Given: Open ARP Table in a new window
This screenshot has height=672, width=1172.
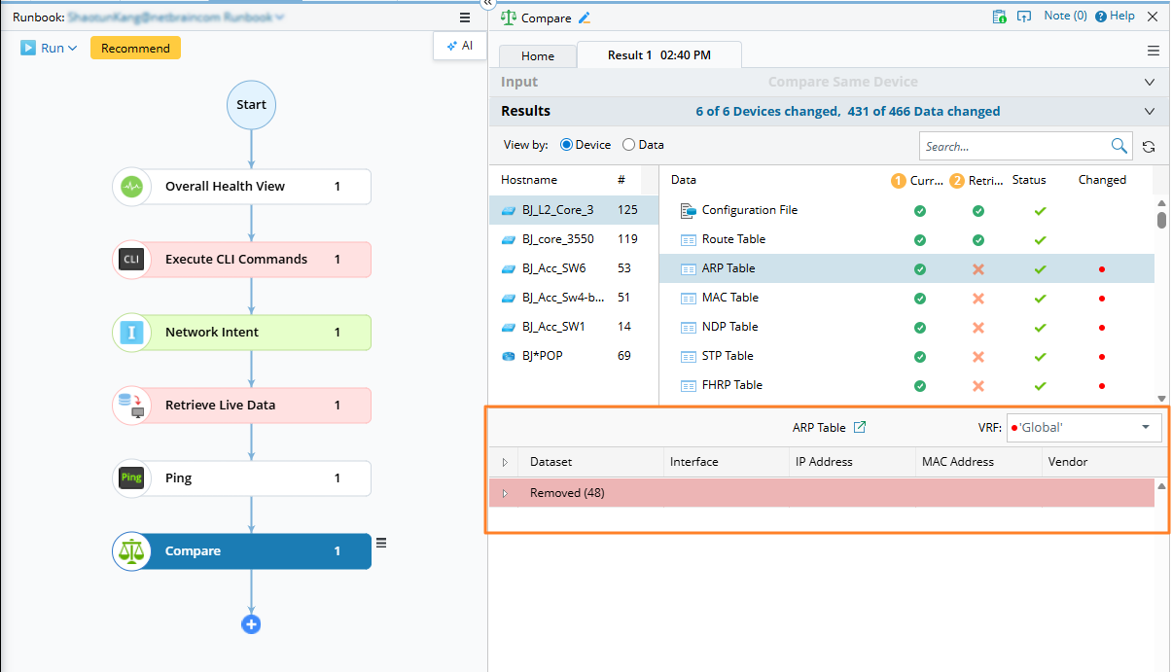Looking at the screenshot, I should pyautogui.click(x=859, y=427).
